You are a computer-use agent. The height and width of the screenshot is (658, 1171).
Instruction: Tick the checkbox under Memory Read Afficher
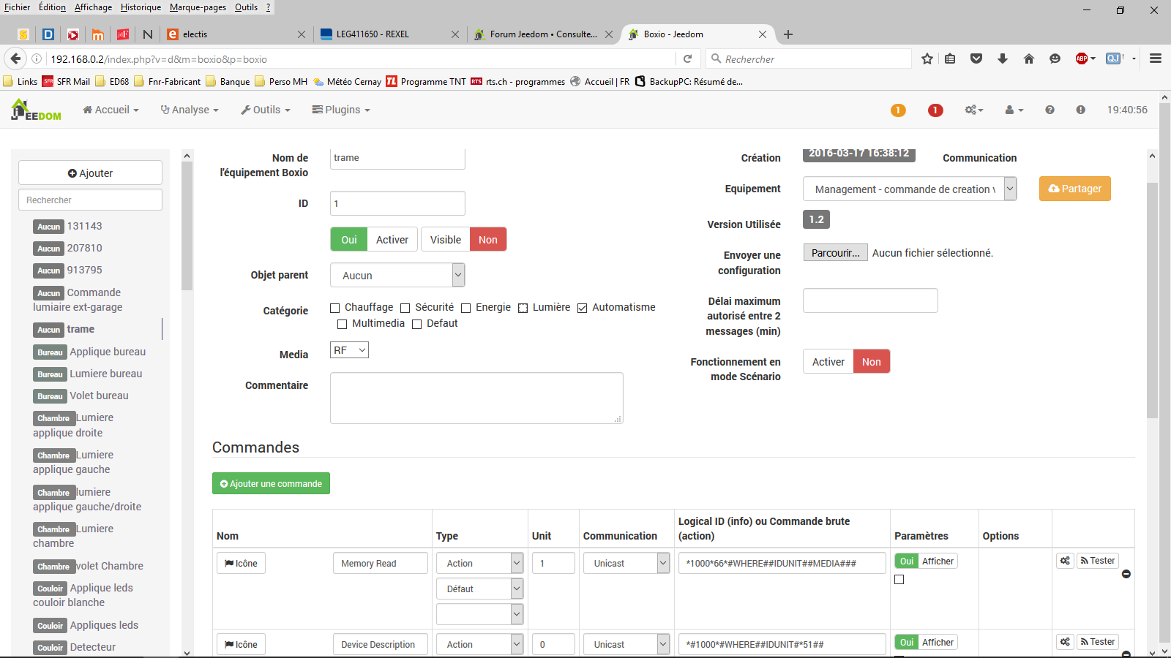[899, 580]
